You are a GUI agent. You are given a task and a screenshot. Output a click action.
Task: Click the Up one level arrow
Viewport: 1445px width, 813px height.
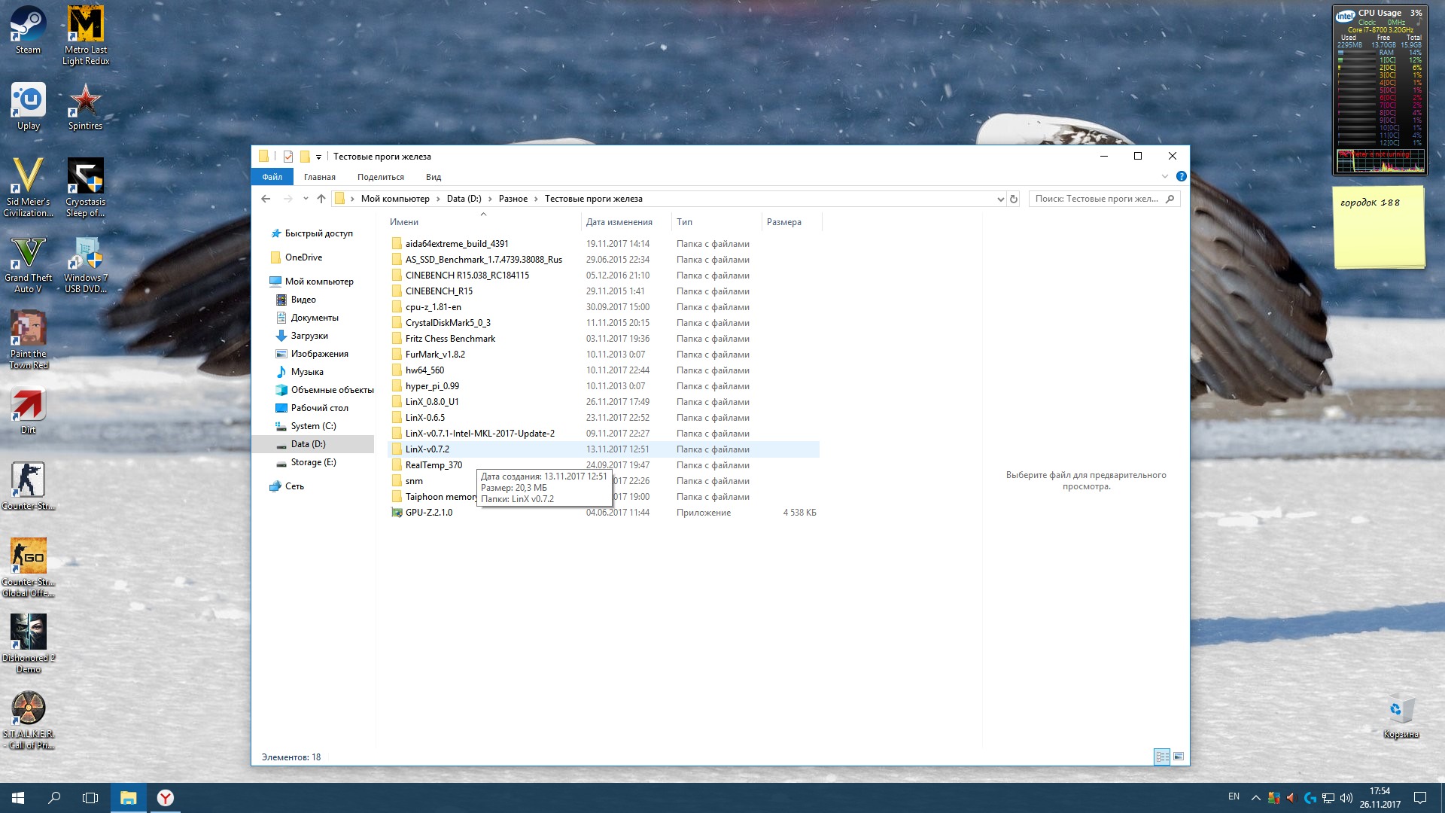(x=321, y=199)
